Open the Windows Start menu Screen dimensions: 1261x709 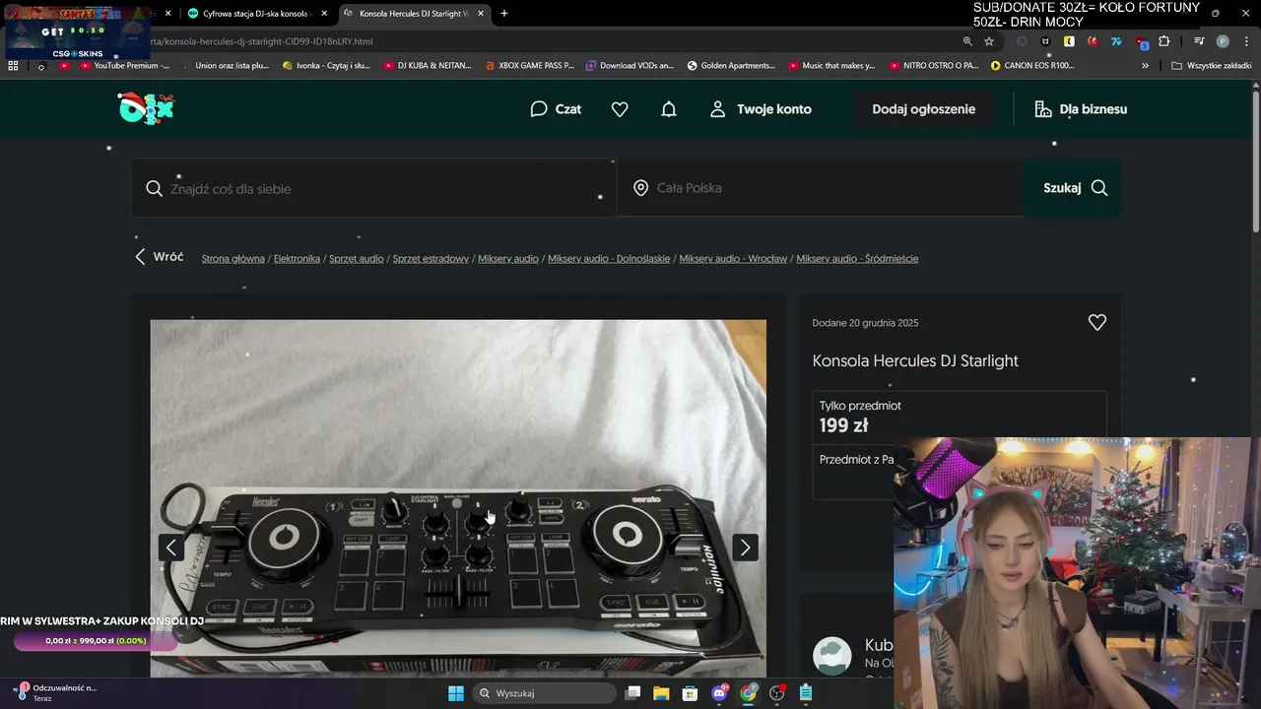tap(456, 693)
